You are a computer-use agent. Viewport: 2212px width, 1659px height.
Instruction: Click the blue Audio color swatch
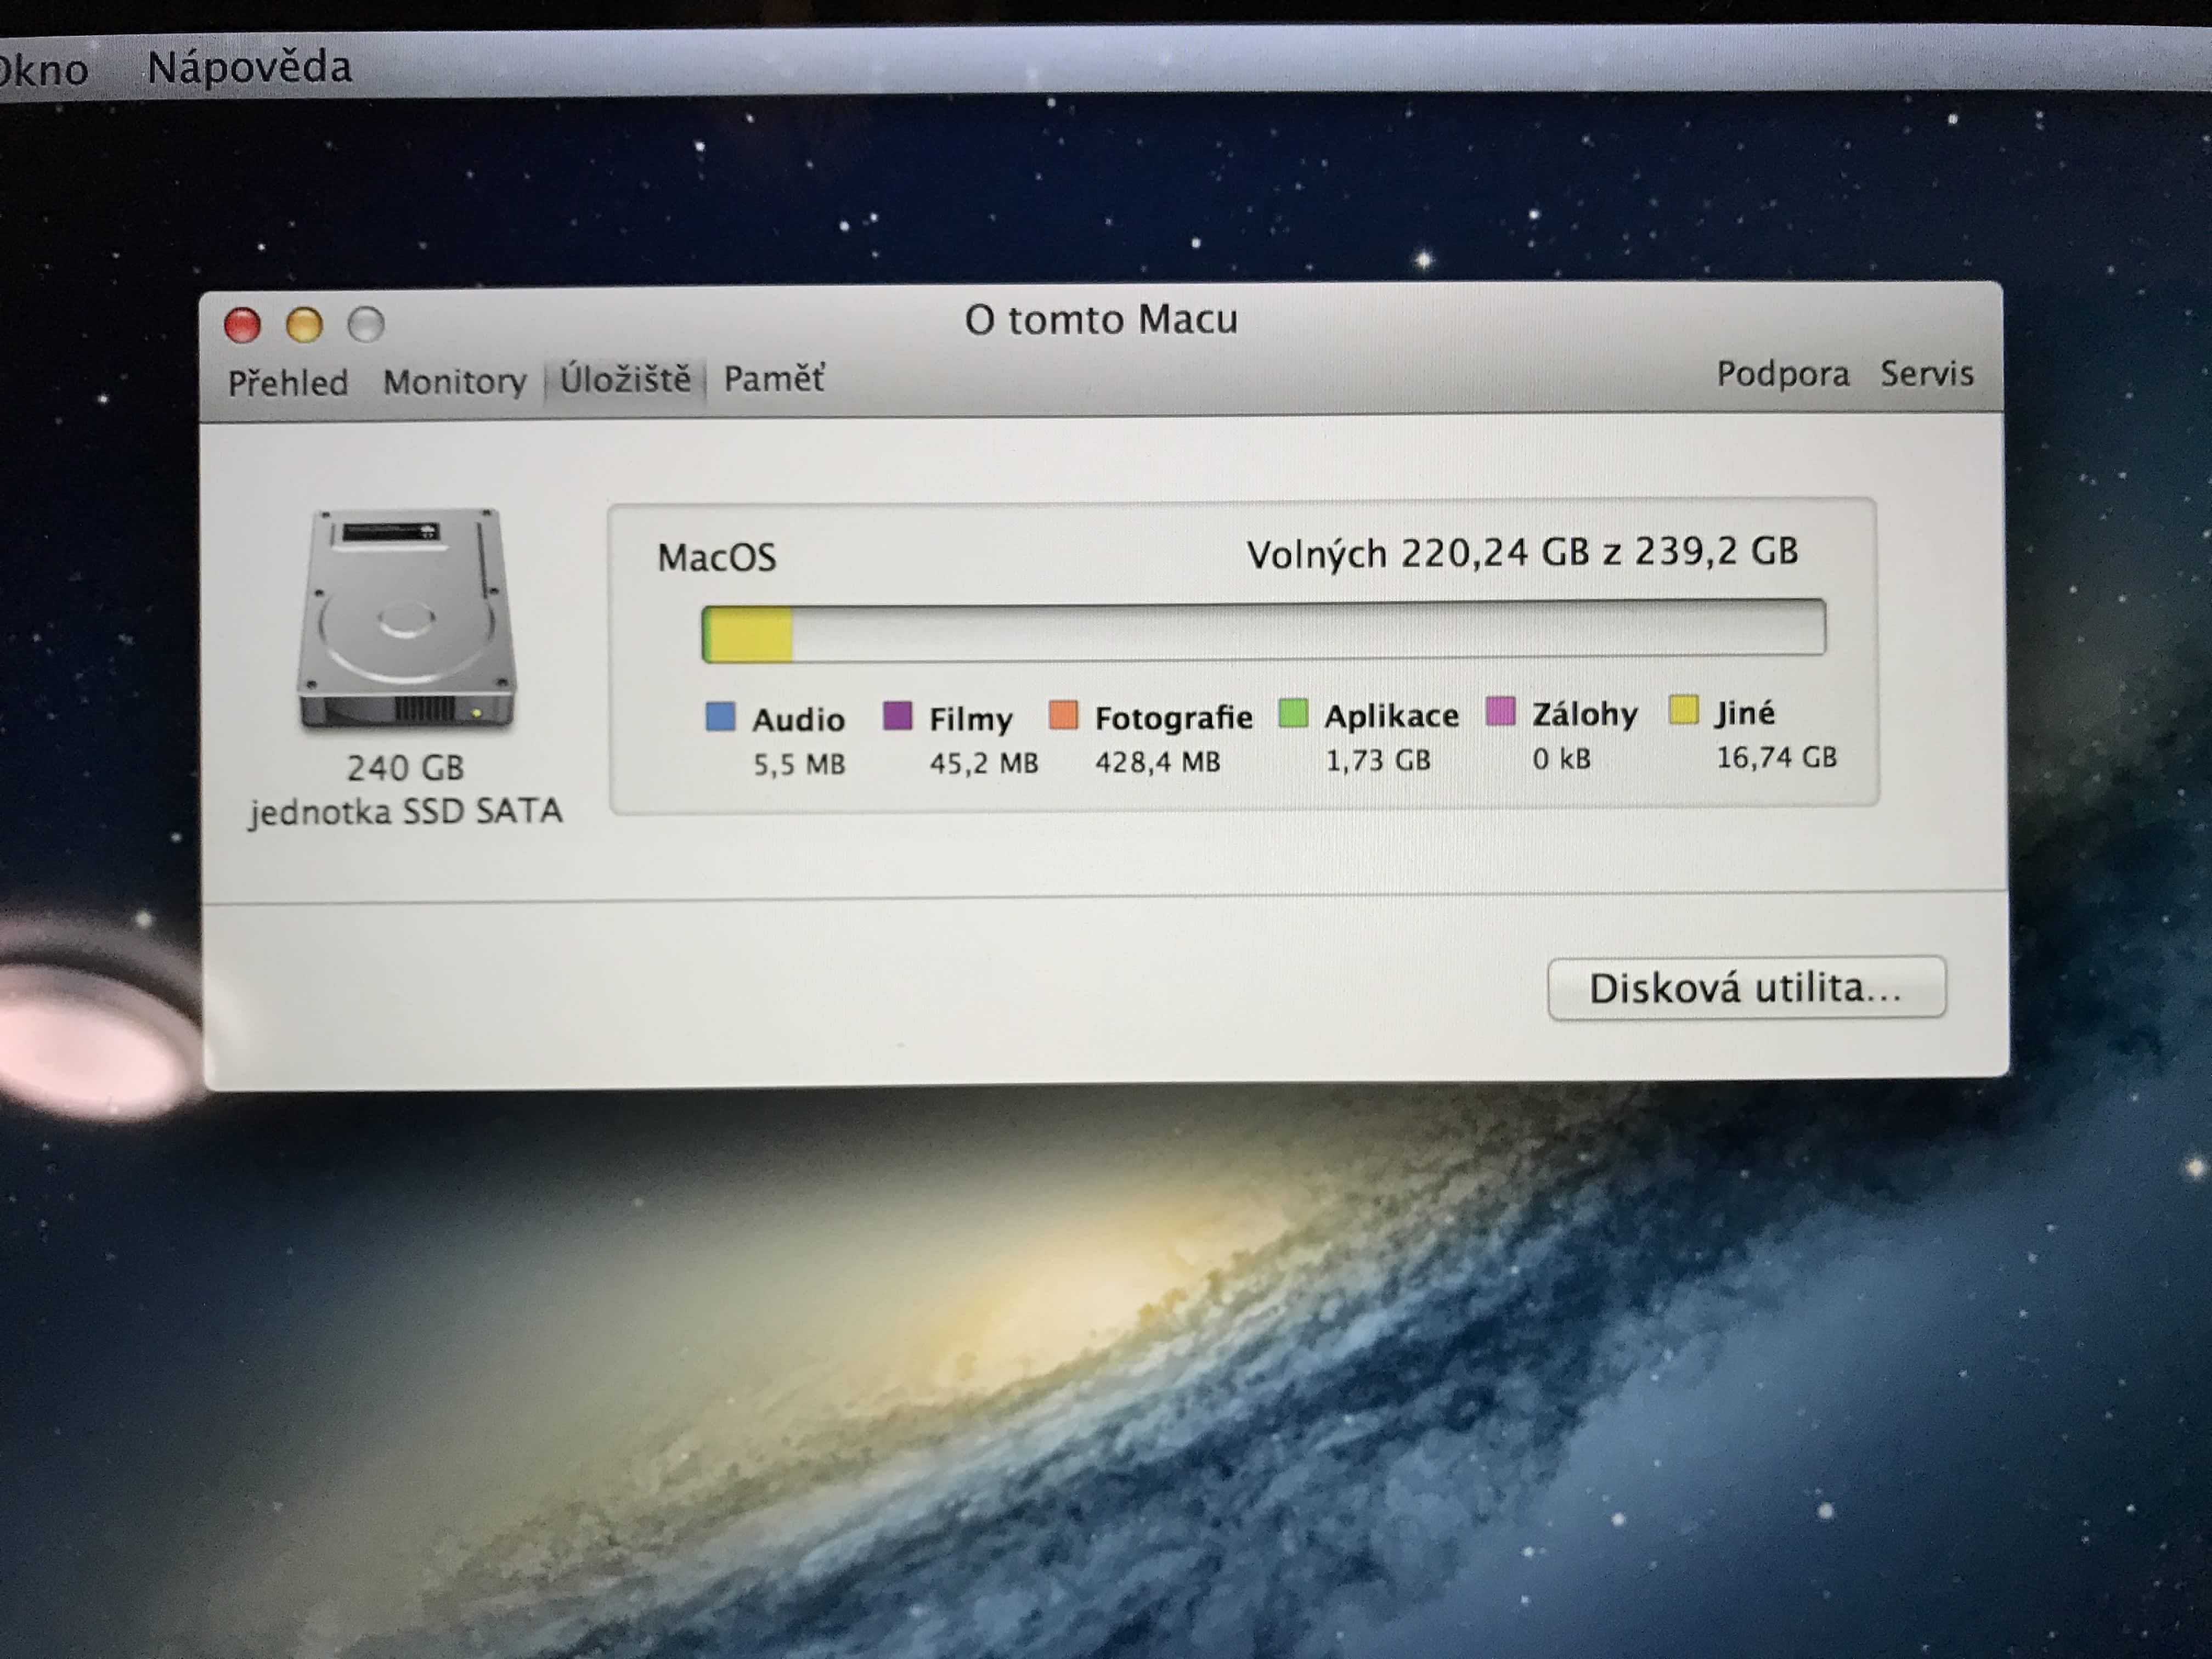(720, 716)
